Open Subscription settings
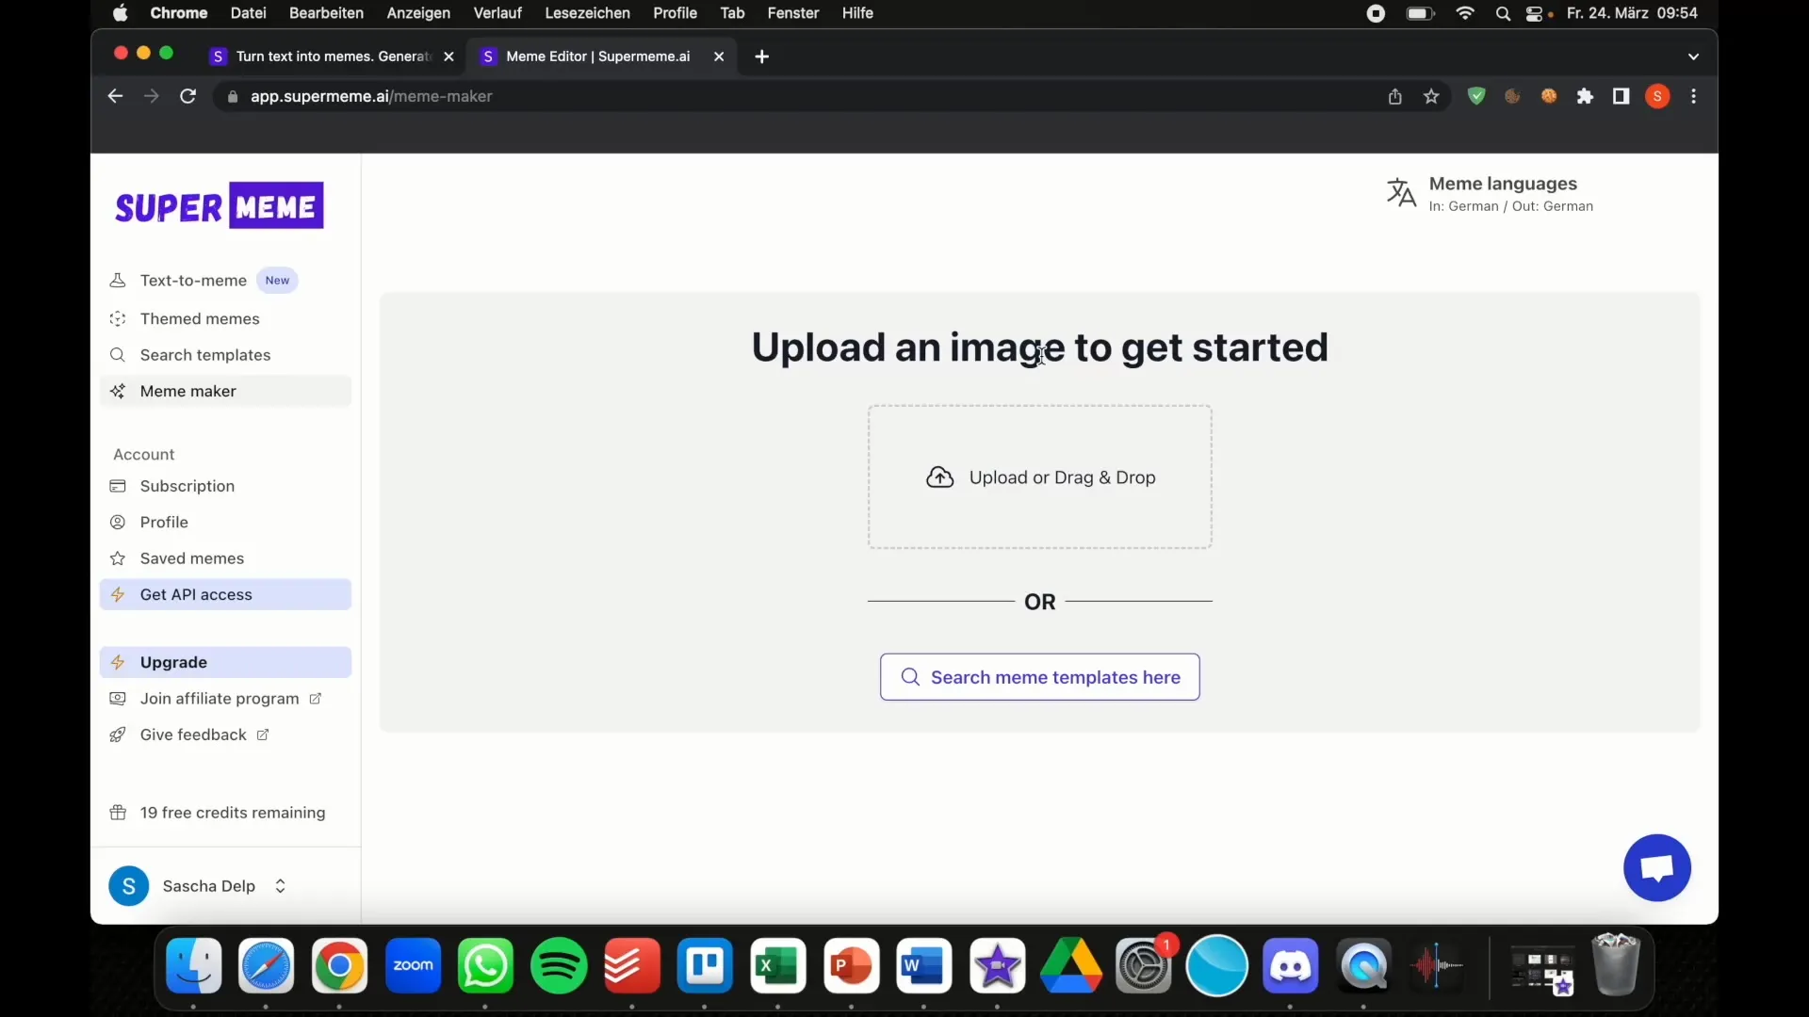 [187, 486]
